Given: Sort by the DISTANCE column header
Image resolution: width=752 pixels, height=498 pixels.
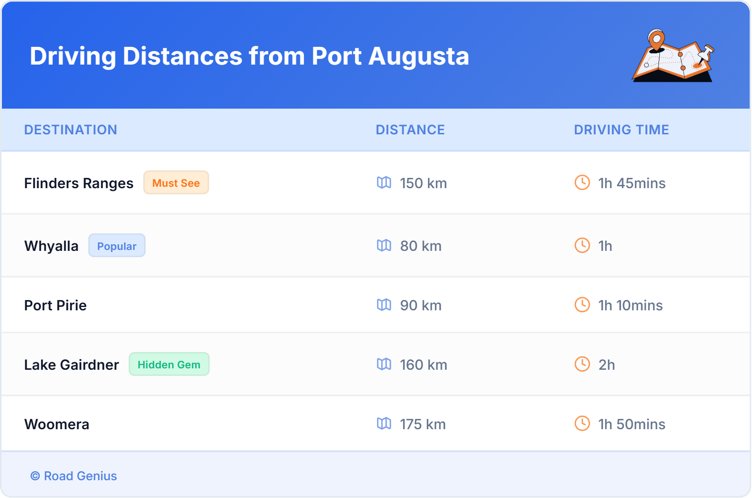Looking at the screenshot, I should click(411, 130).
